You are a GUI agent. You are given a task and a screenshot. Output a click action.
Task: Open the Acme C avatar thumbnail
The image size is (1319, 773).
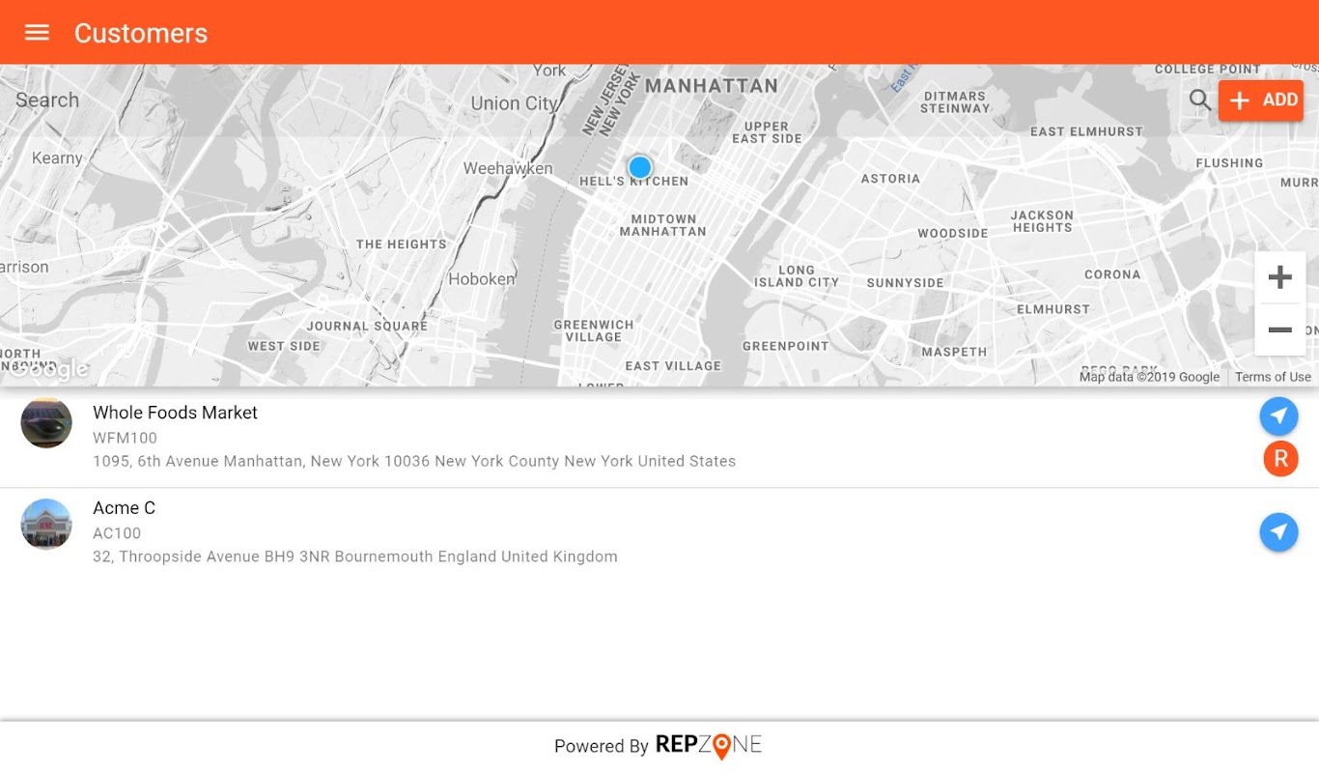pyautogui.click(x=46, y=524)
